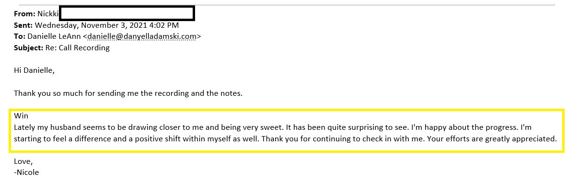This screenshot has width=567, height=195.
Task: Click the black redaction box after Nickki
Action: [127, 13]
